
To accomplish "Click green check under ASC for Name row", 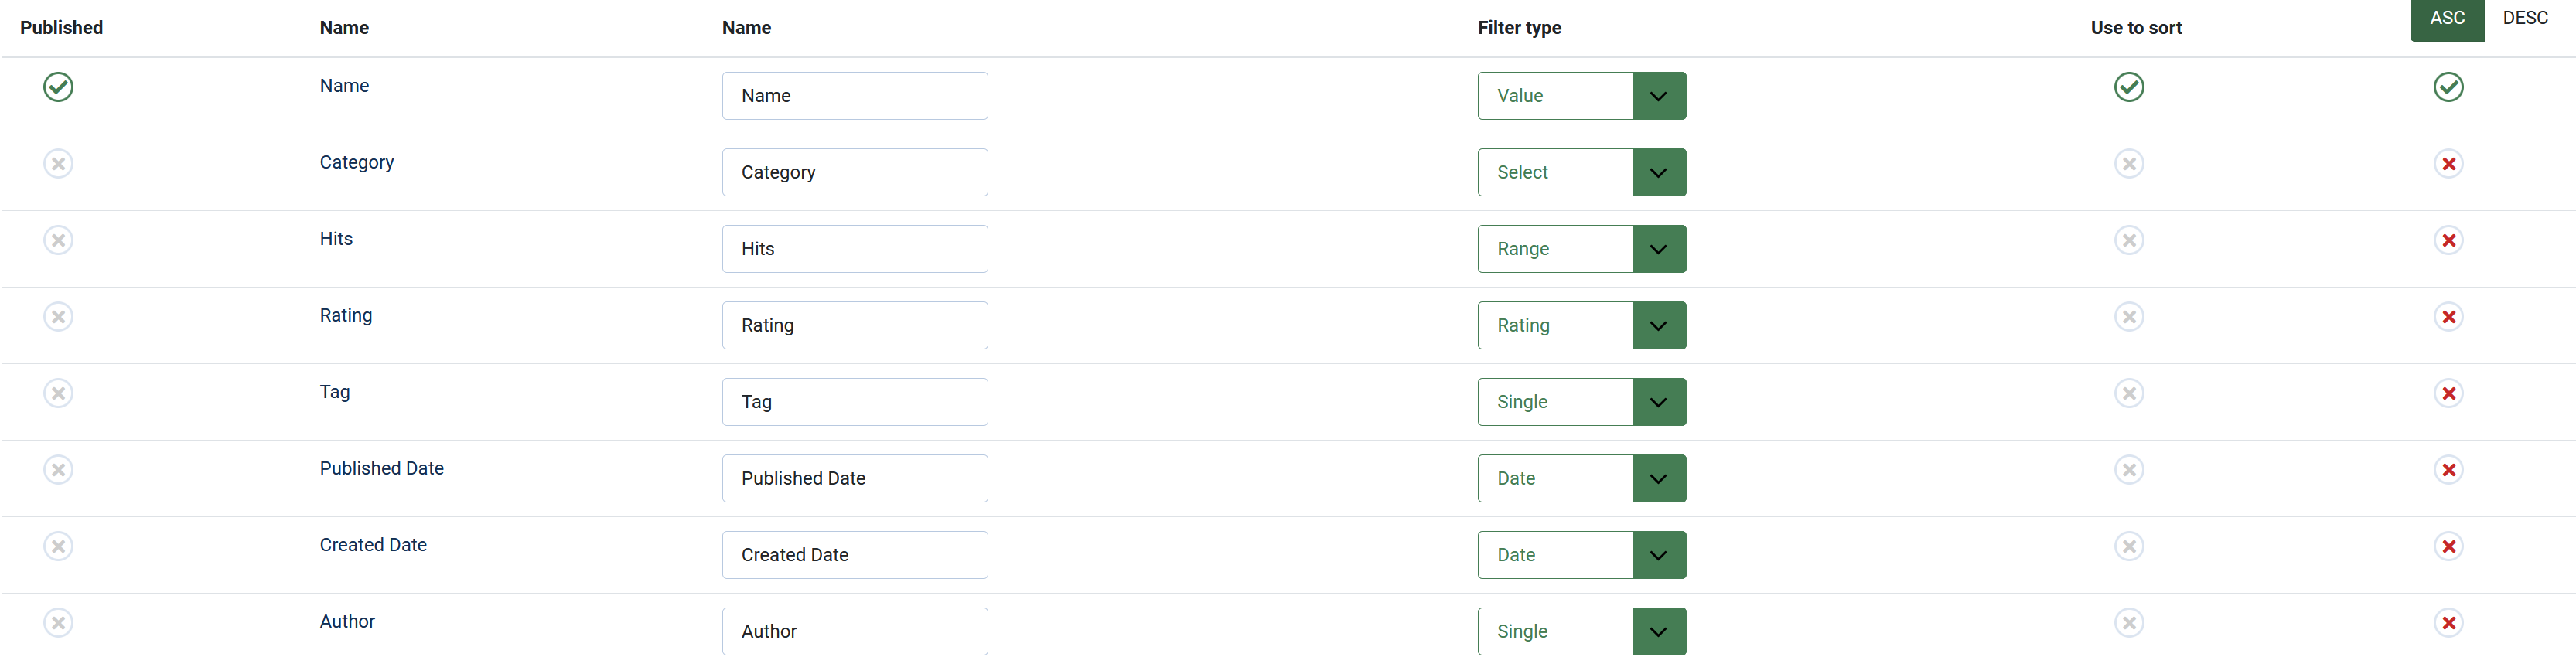I will coord(2448,87).
